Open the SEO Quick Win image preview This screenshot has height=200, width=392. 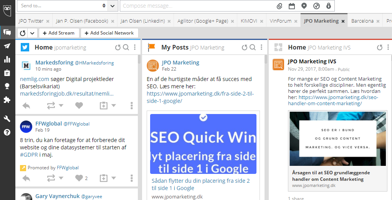[x=203, y=144]
